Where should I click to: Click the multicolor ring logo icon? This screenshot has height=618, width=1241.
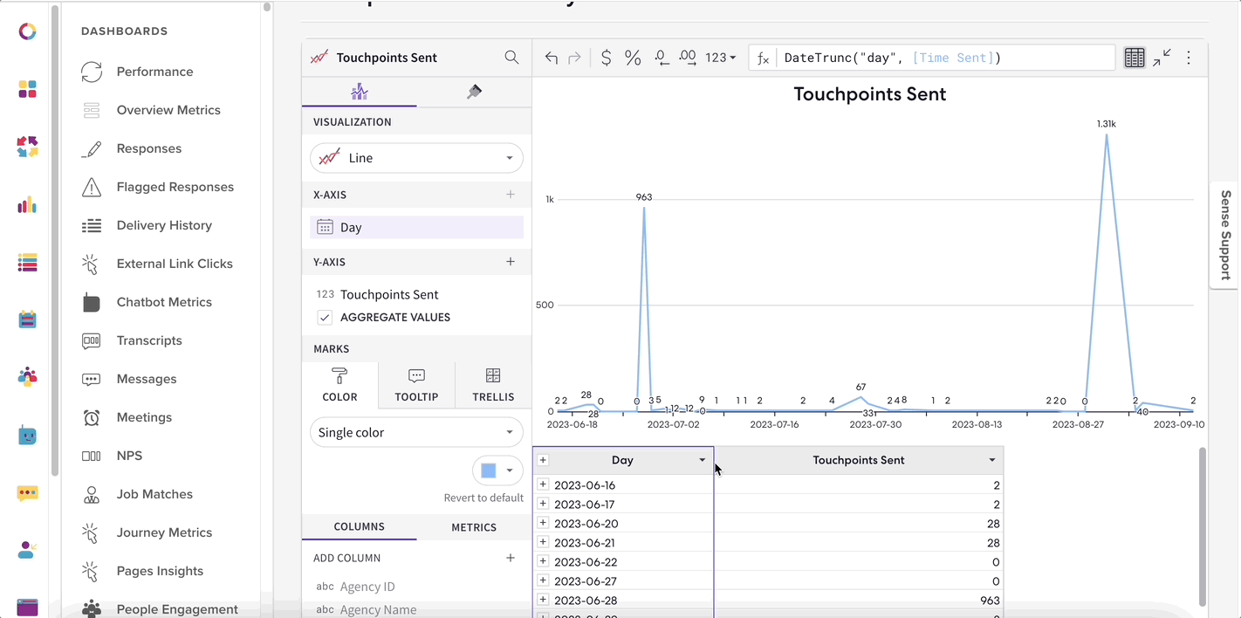click(27, 31)
